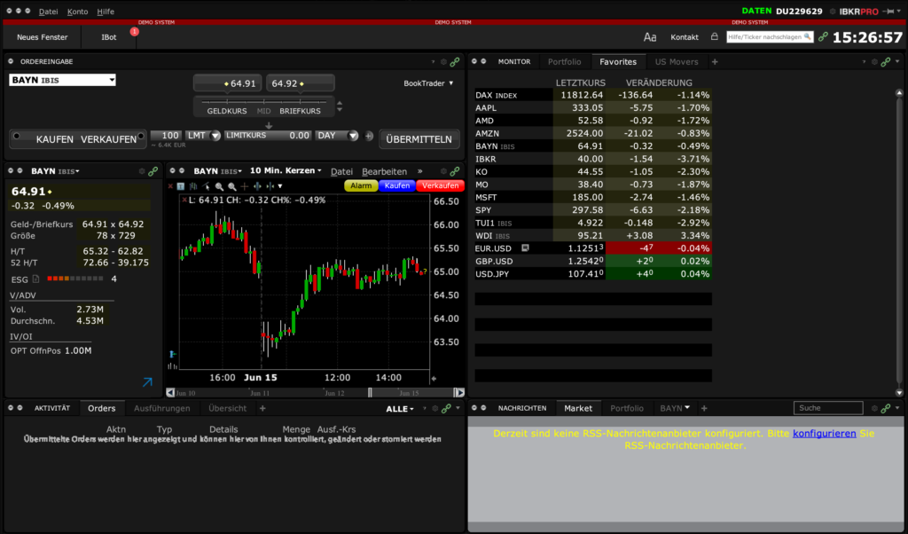The width and height of the screenshot is (908, 534).
Task: Open the BAYN news tab dropdown
Action: (x=687, y=408)
